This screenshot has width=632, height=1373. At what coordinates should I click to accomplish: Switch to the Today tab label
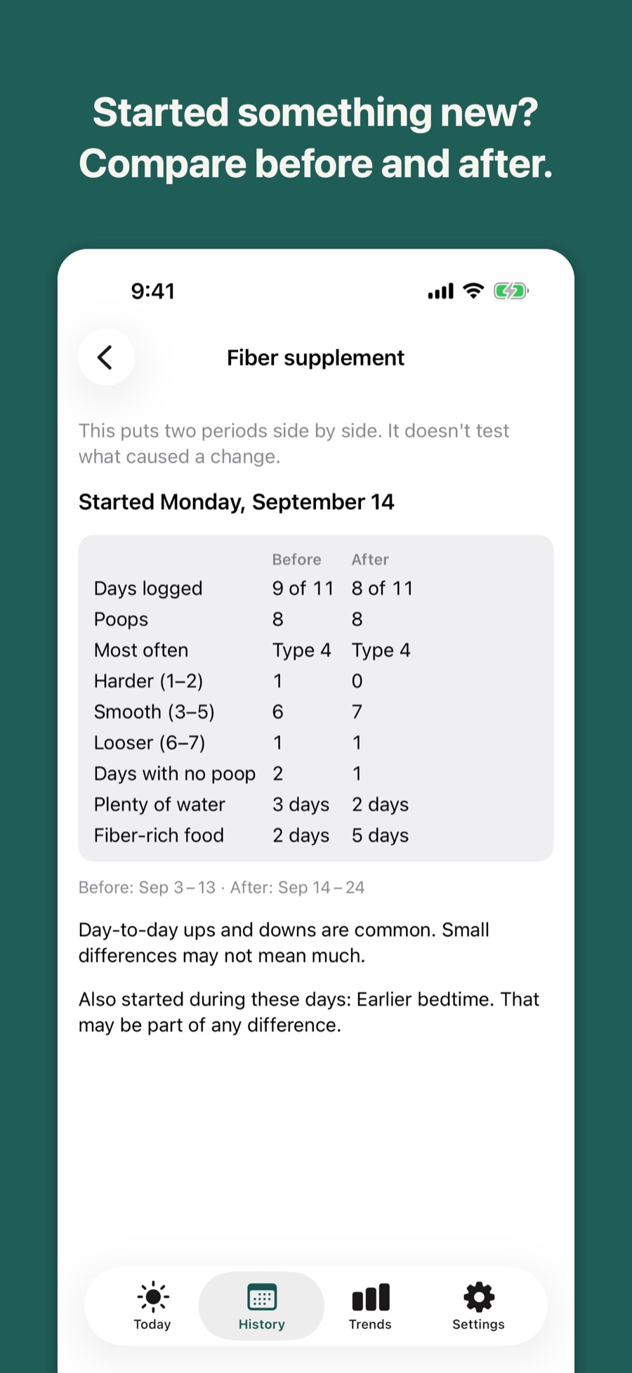click(152, 1325)
